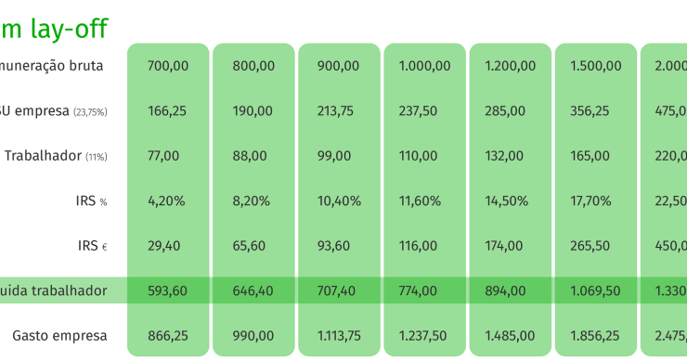Select the 774,00 highlighted net value
Image resolution: width=687 pixels, height=361 pixels.
[x=418, y=290]
